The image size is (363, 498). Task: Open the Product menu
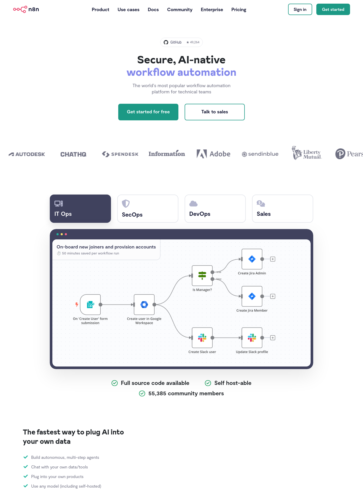click(x=100, y=10)
